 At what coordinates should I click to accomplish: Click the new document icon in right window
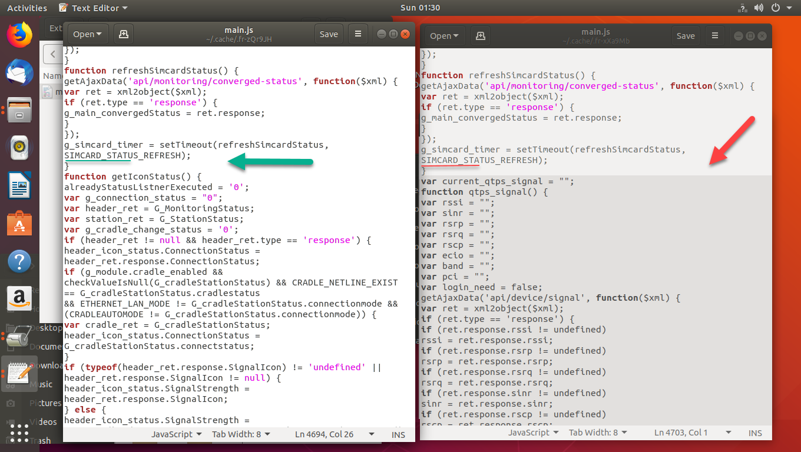[481, 36]
